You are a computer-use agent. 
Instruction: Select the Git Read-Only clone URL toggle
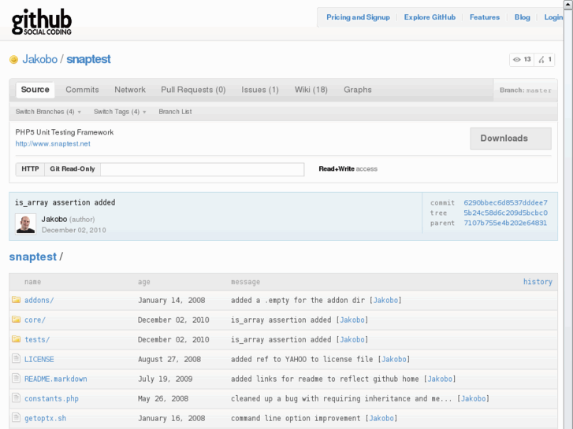73,169
